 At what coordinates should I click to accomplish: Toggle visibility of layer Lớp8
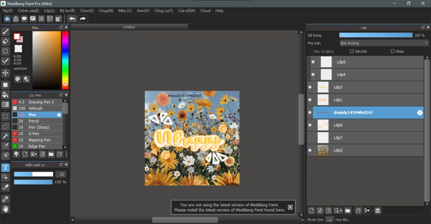310,125
